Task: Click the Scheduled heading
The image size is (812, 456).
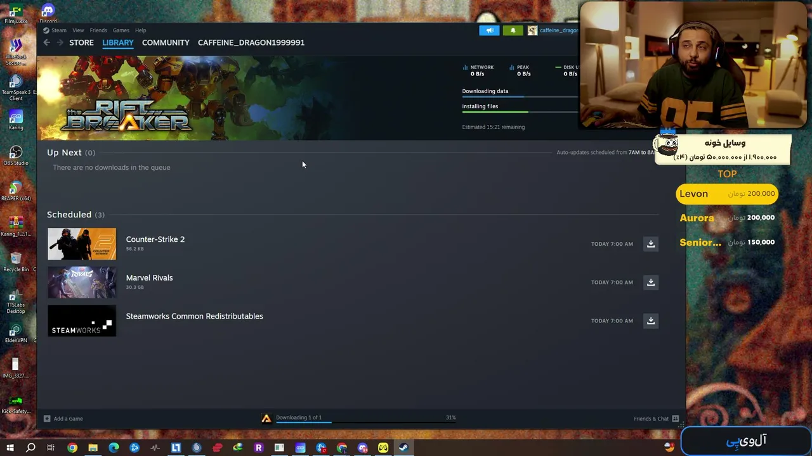Action: [x=69, y=215]
